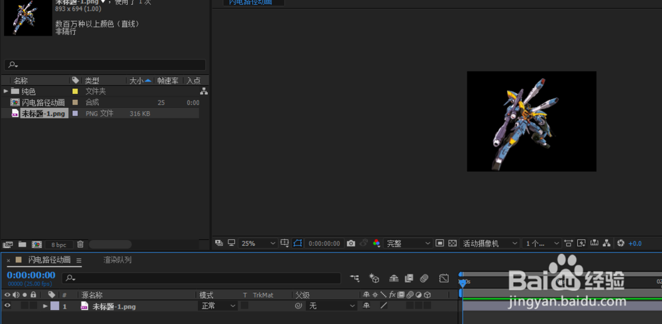
Task: Adjust exposure value +0.0 in viewer
Action: pos(635,243)
